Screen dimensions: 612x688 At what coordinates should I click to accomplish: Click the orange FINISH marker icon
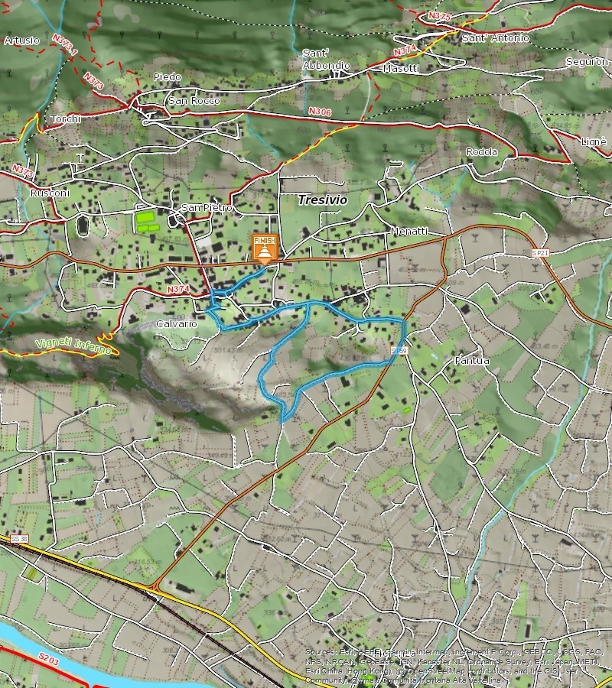coord(265,249)
